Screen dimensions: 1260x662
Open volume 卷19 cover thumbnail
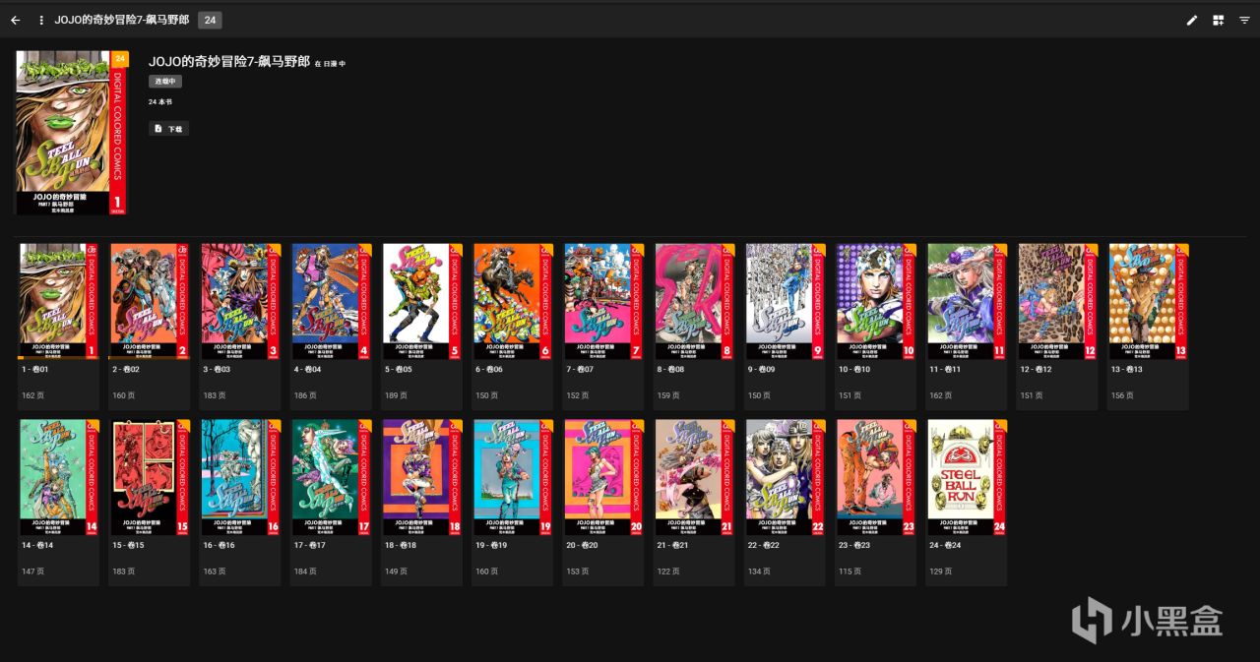[x=512, y=477]
